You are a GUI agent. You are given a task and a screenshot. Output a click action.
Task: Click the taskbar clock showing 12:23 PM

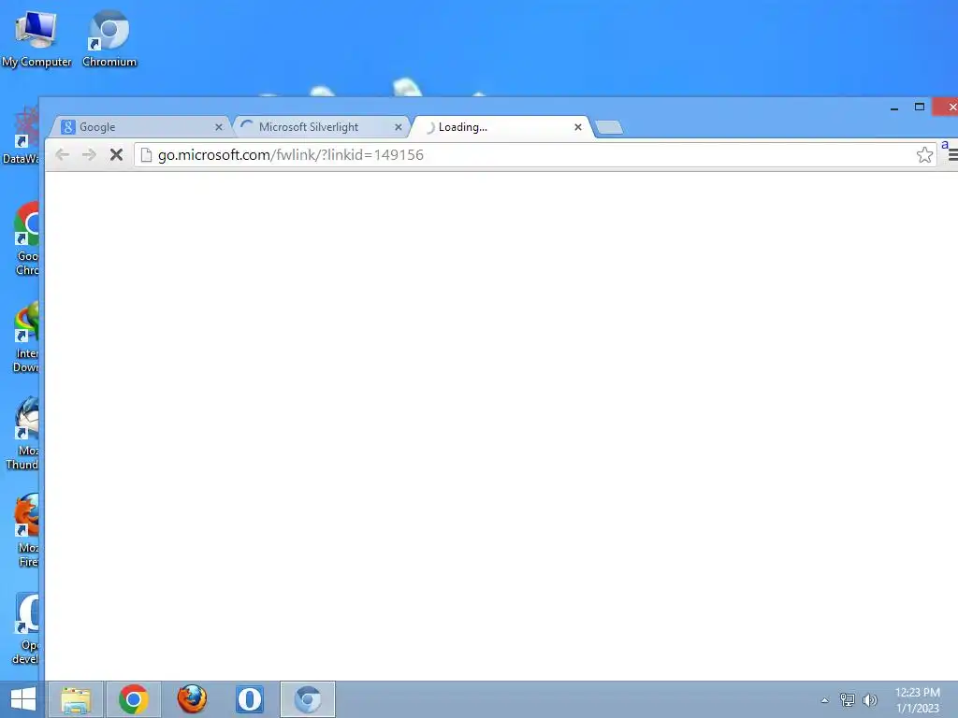(x=918, y=699)
